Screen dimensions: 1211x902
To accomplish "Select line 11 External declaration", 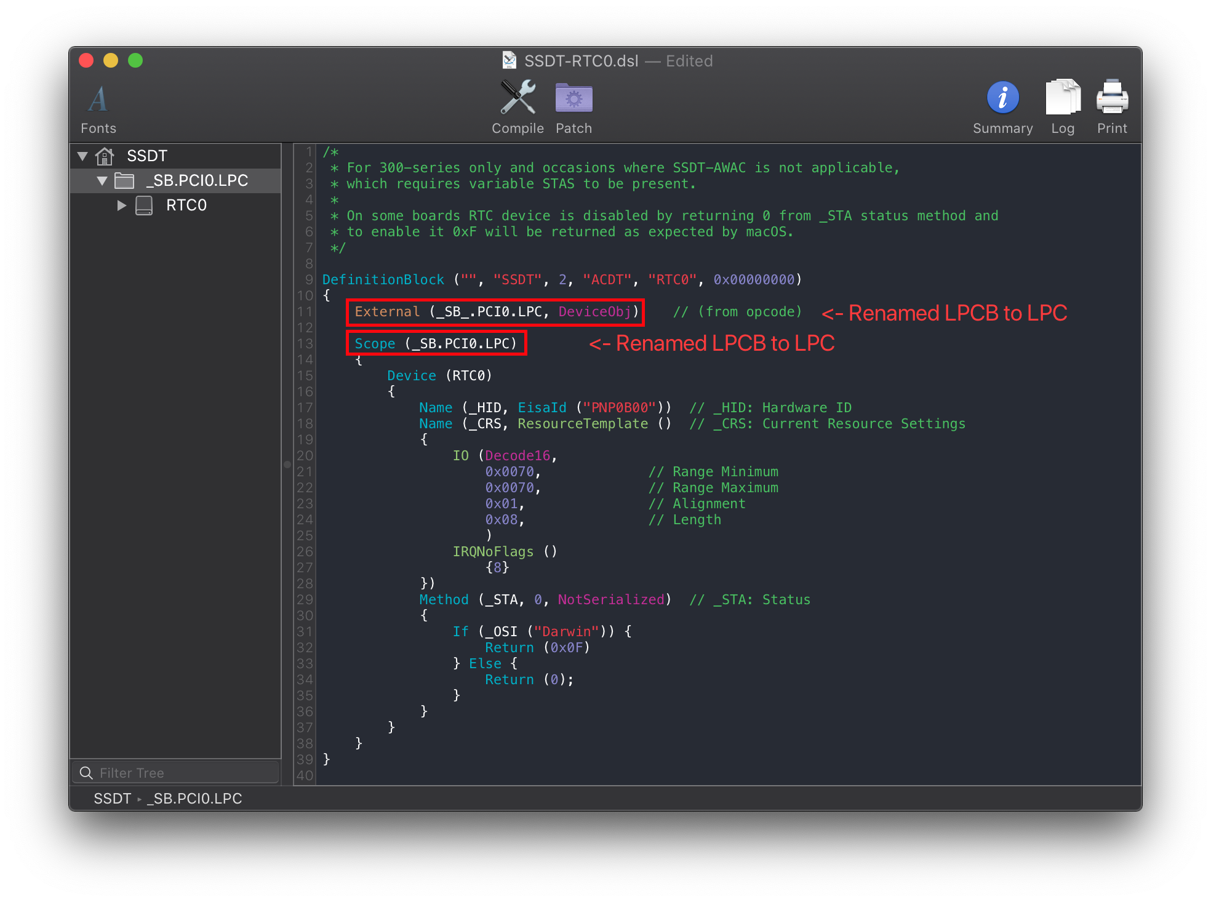I will click(494, 312).
